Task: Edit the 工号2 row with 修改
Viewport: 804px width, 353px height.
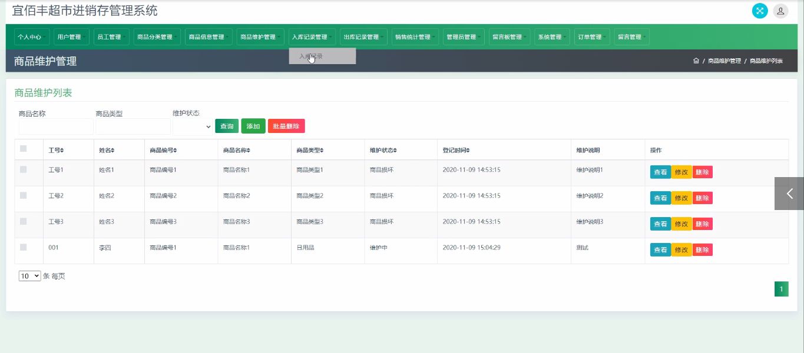Action: 681,198
